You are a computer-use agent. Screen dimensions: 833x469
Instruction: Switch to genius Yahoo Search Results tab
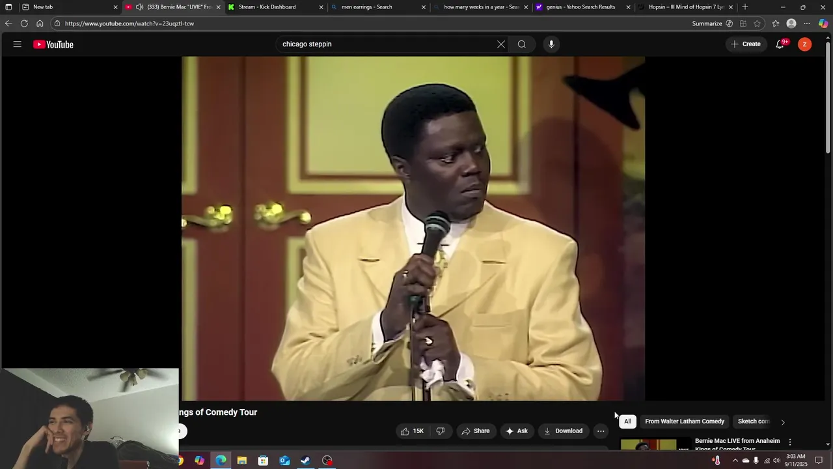583,7
